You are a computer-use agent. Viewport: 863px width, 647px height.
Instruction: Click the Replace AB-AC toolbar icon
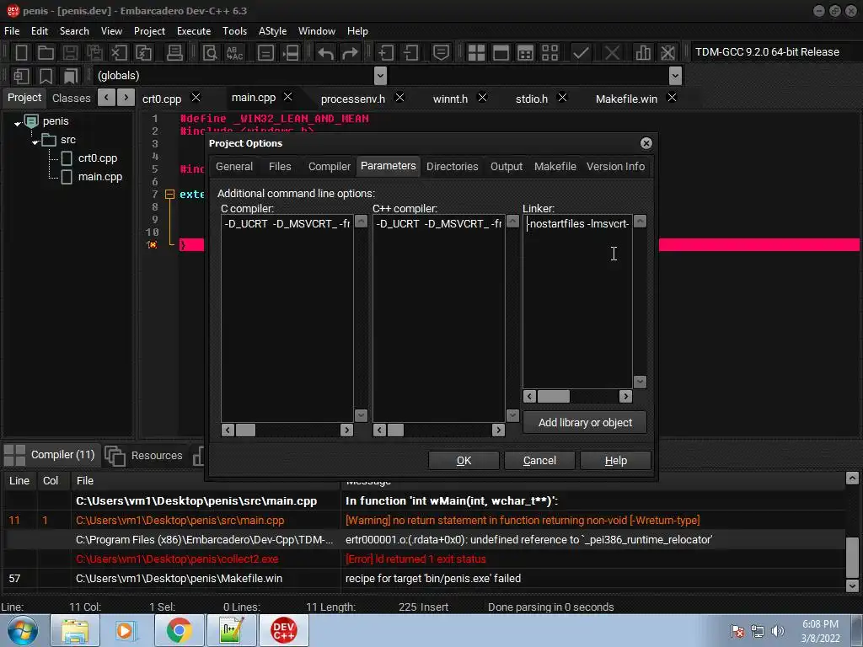click(x=234, y=53)
